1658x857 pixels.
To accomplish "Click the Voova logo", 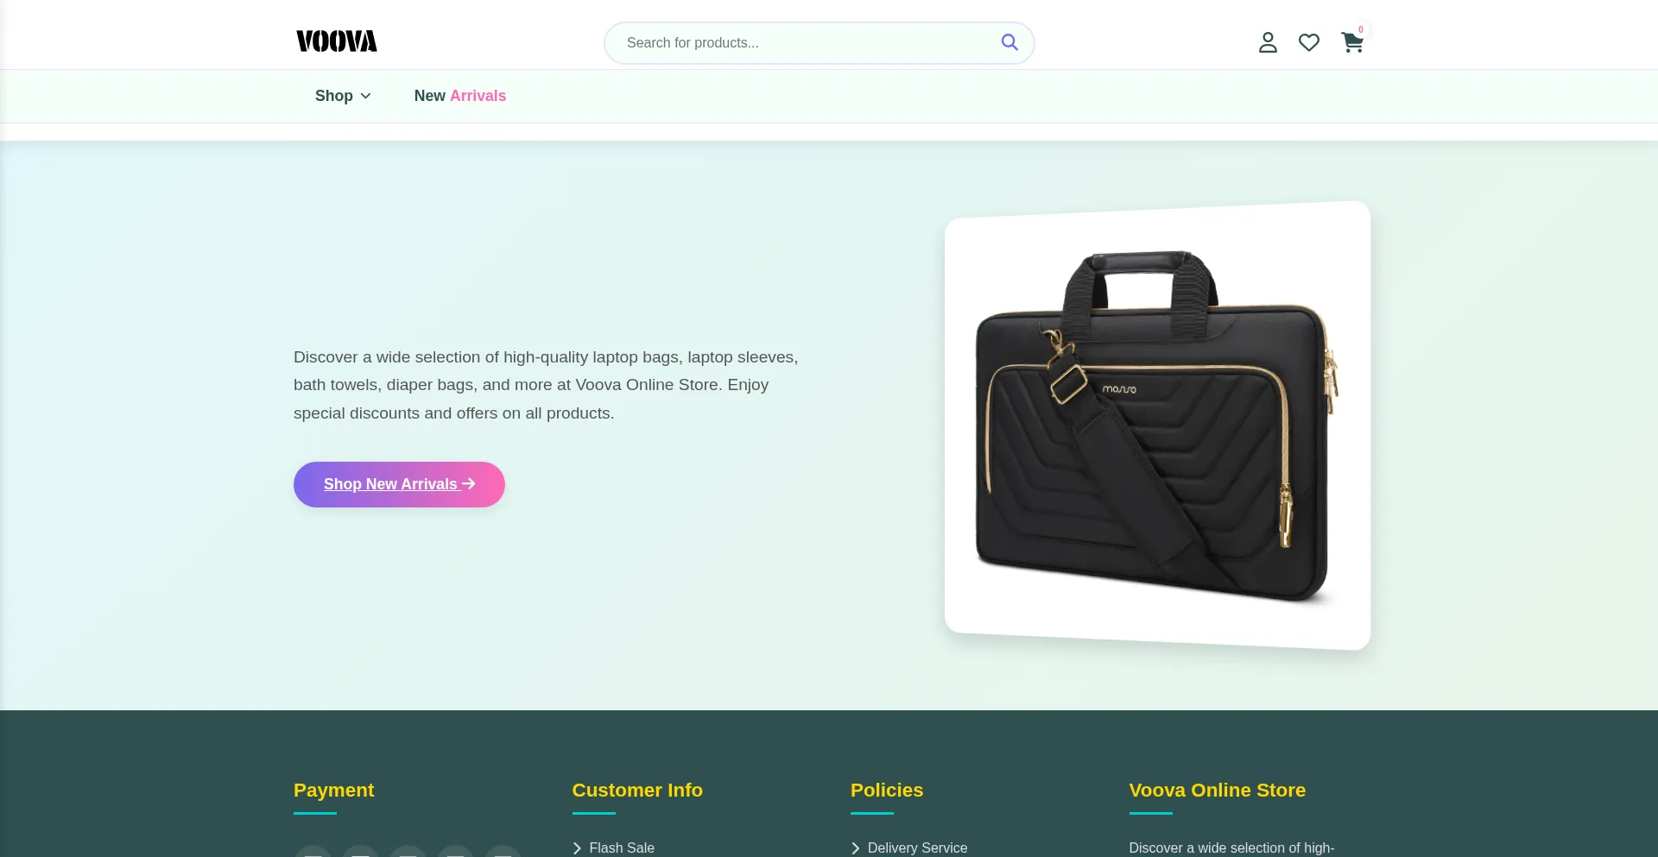I will click(336, 41).
